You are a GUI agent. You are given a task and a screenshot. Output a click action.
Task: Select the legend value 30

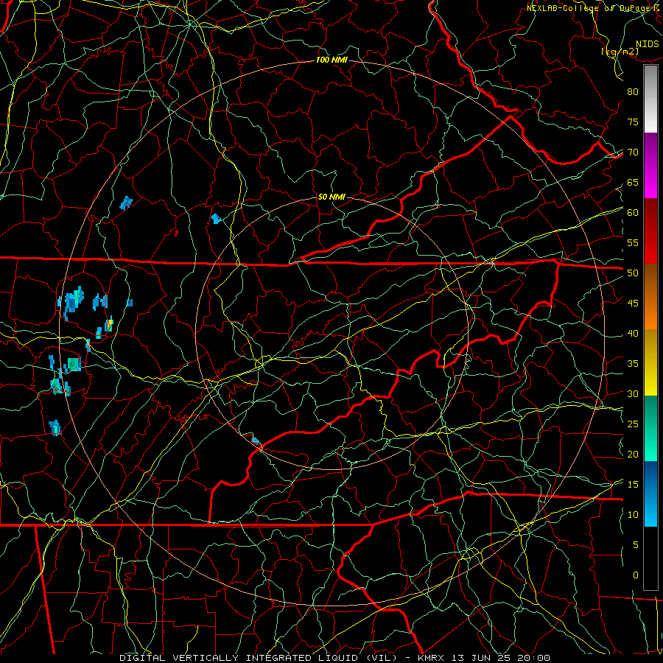(x=633, y=393)
